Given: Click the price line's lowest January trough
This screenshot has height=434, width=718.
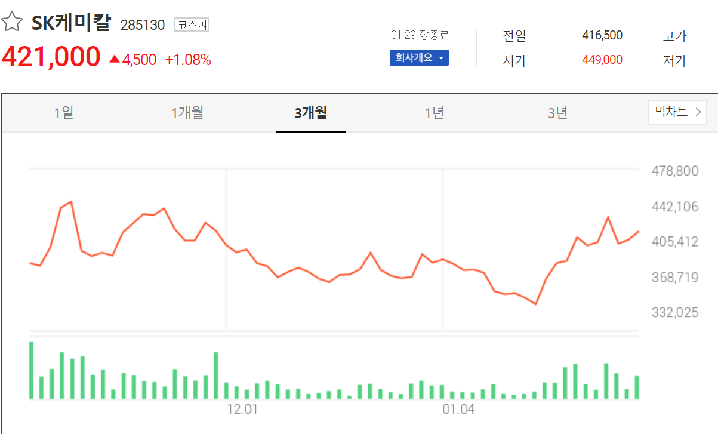Looking at the screenshot, I should [x=536, y=304].
